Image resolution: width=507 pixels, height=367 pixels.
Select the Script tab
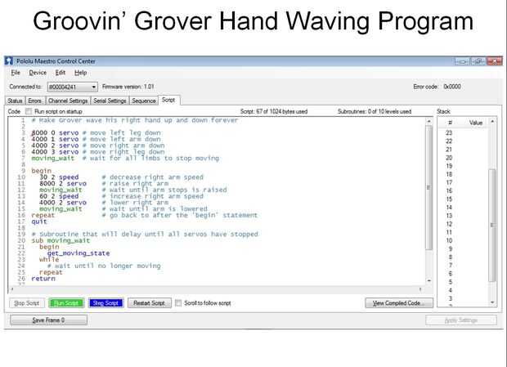168,101
